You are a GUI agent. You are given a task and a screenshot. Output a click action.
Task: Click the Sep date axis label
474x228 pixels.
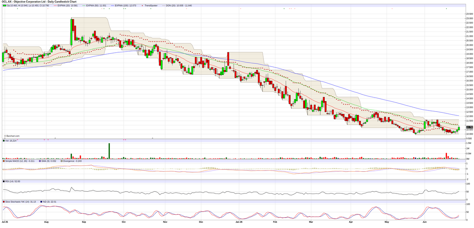click(84, 222)
